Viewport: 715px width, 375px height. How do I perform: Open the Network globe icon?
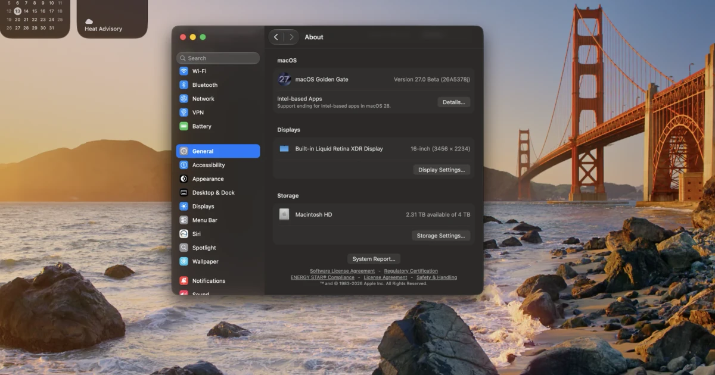click(x=184, y=98)
